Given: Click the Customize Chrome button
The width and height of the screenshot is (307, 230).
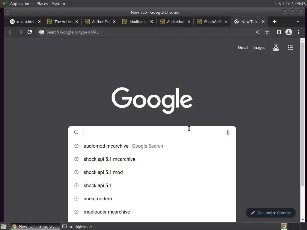Looking at the screenshot, I should [x=271, y=213].
